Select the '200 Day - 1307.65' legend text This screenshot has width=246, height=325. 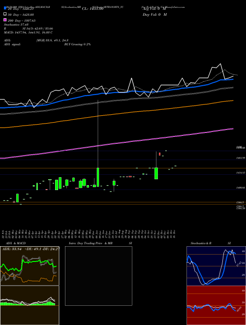click(x=22, y=21)
